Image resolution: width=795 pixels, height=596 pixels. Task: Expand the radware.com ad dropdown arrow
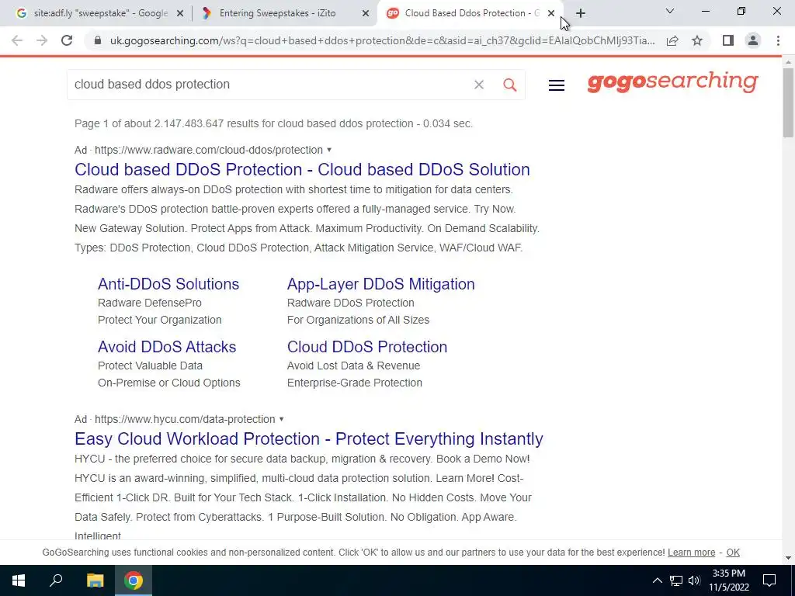pos(329,150)
